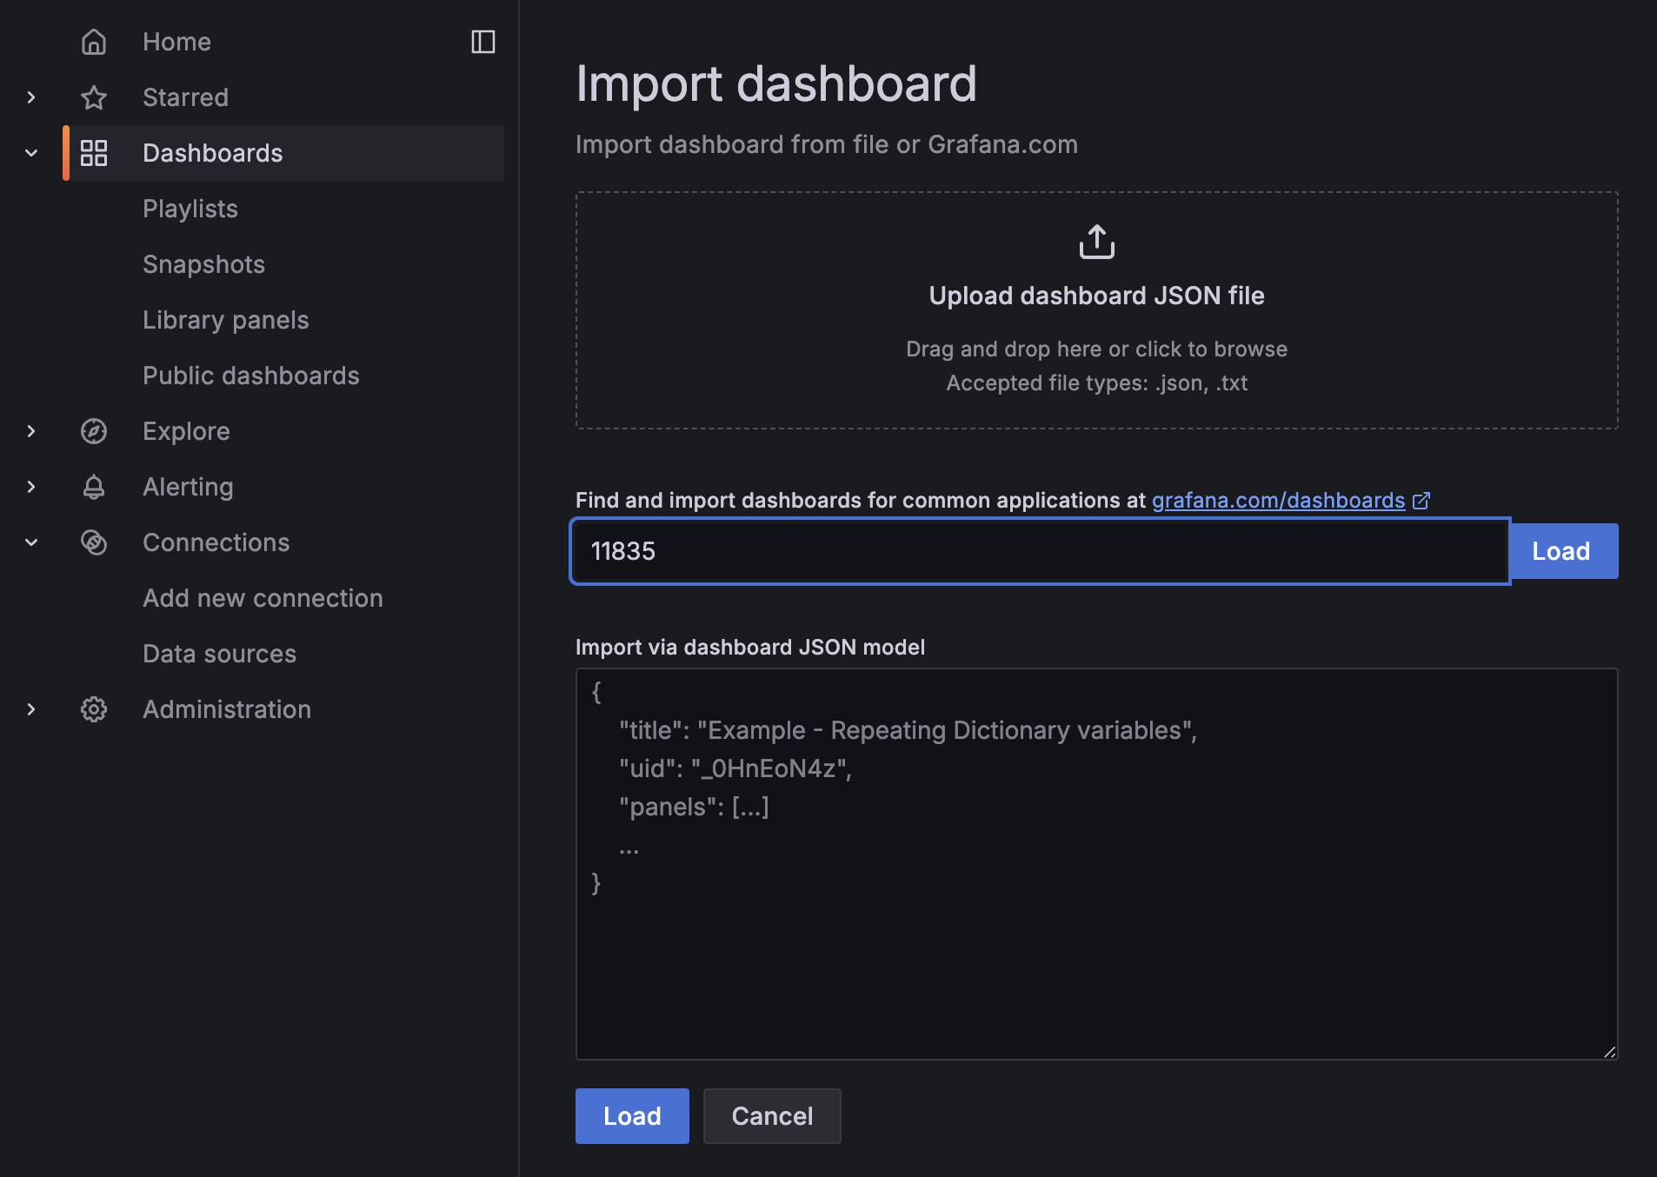Click the Dashboards grid icon
The height and width of the screenshot is (1177, 1657).
(94, 153)
